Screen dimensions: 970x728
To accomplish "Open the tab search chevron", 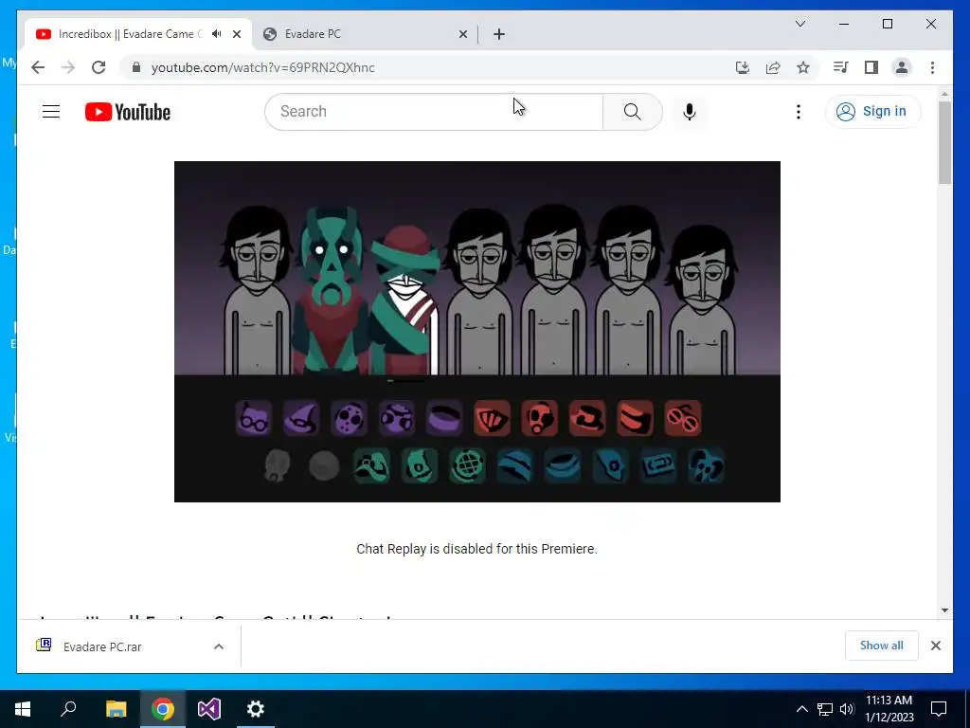I will pos(799,24).
